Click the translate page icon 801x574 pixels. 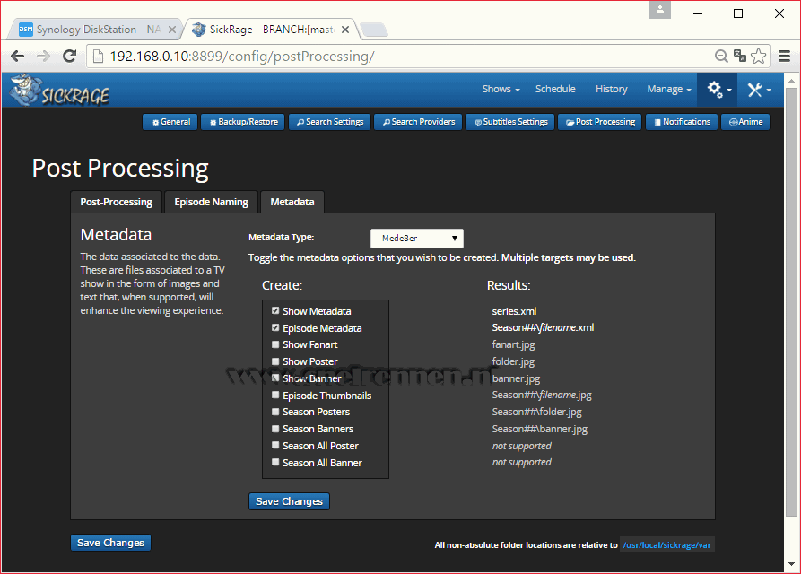coord(739,56)
